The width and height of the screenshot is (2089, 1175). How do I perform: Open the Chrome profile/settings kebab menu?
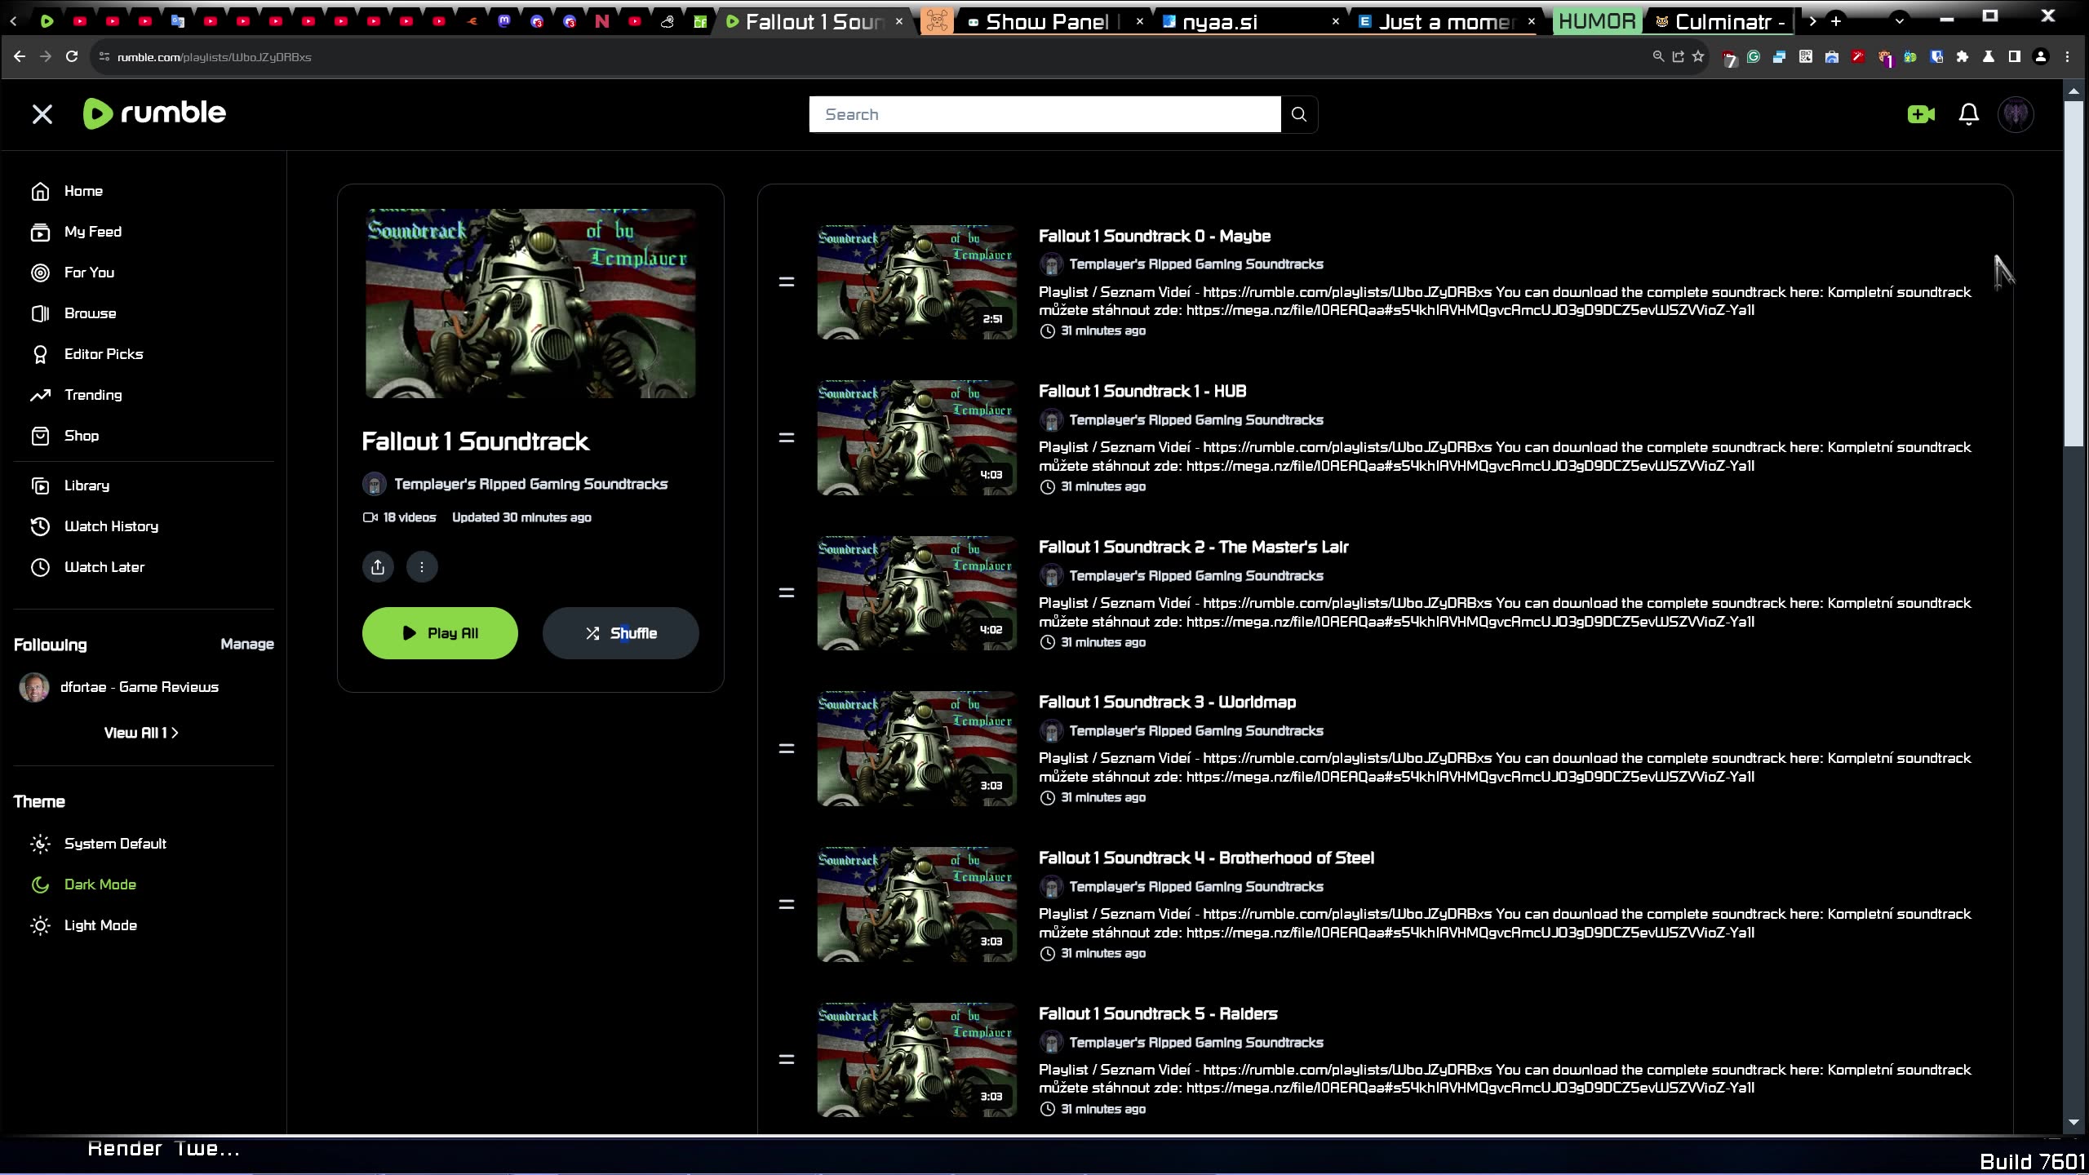[2067, 56]
